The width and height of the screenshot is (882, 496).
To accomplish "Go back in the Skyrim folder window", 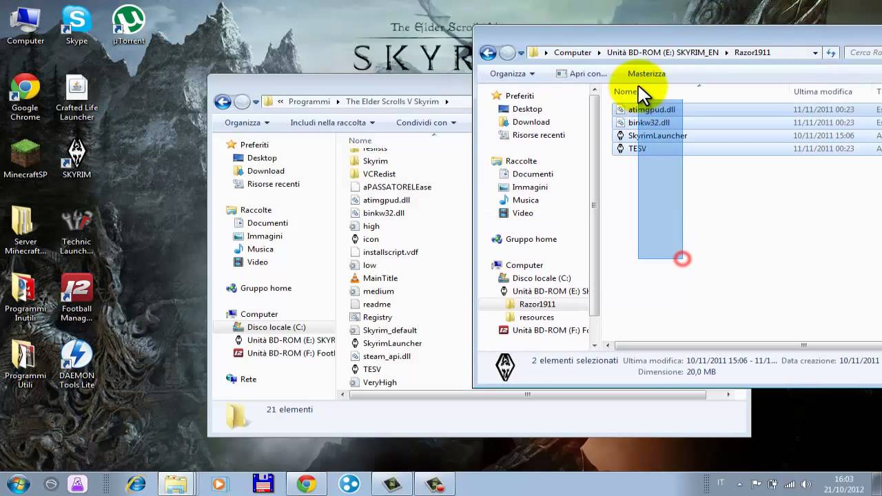I will (x=223, y=101).
